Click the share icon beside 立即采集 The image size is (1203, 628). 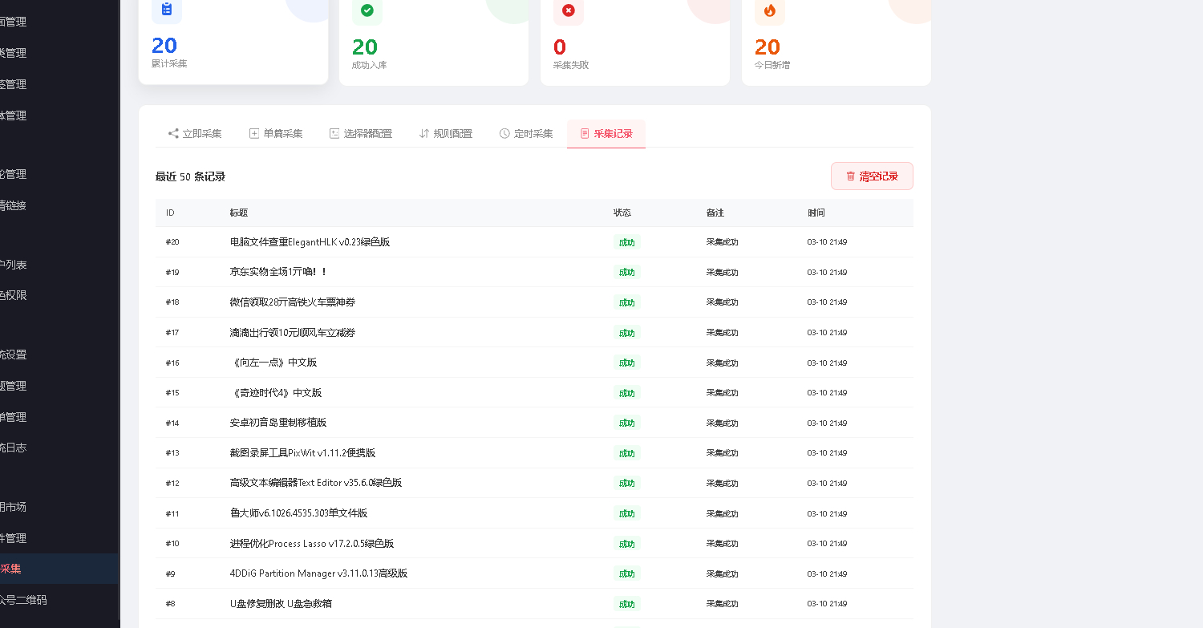tap(172, 133)
